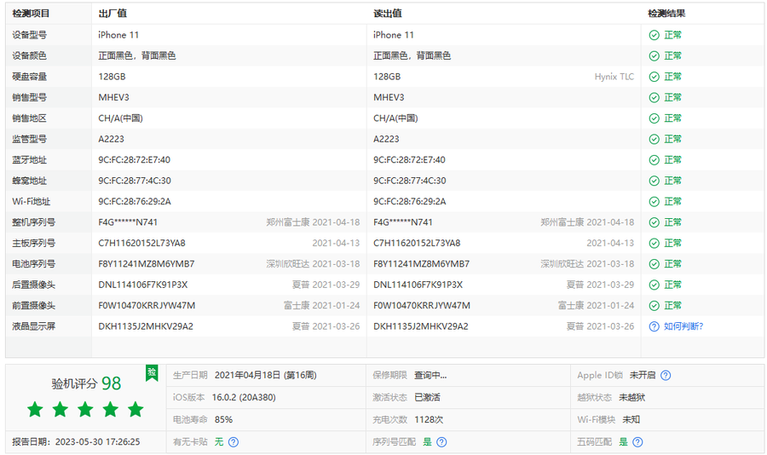The width and height of the screenshot is (767, 455).
Task: Click the 检测项目 column header
Action: 31,14
